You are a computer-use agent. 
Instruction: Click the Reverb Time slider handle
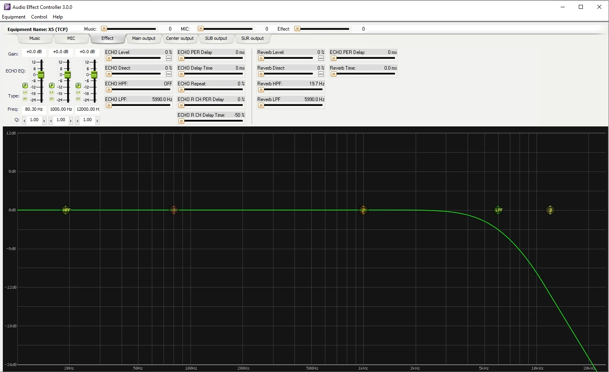tap(333, 74)
